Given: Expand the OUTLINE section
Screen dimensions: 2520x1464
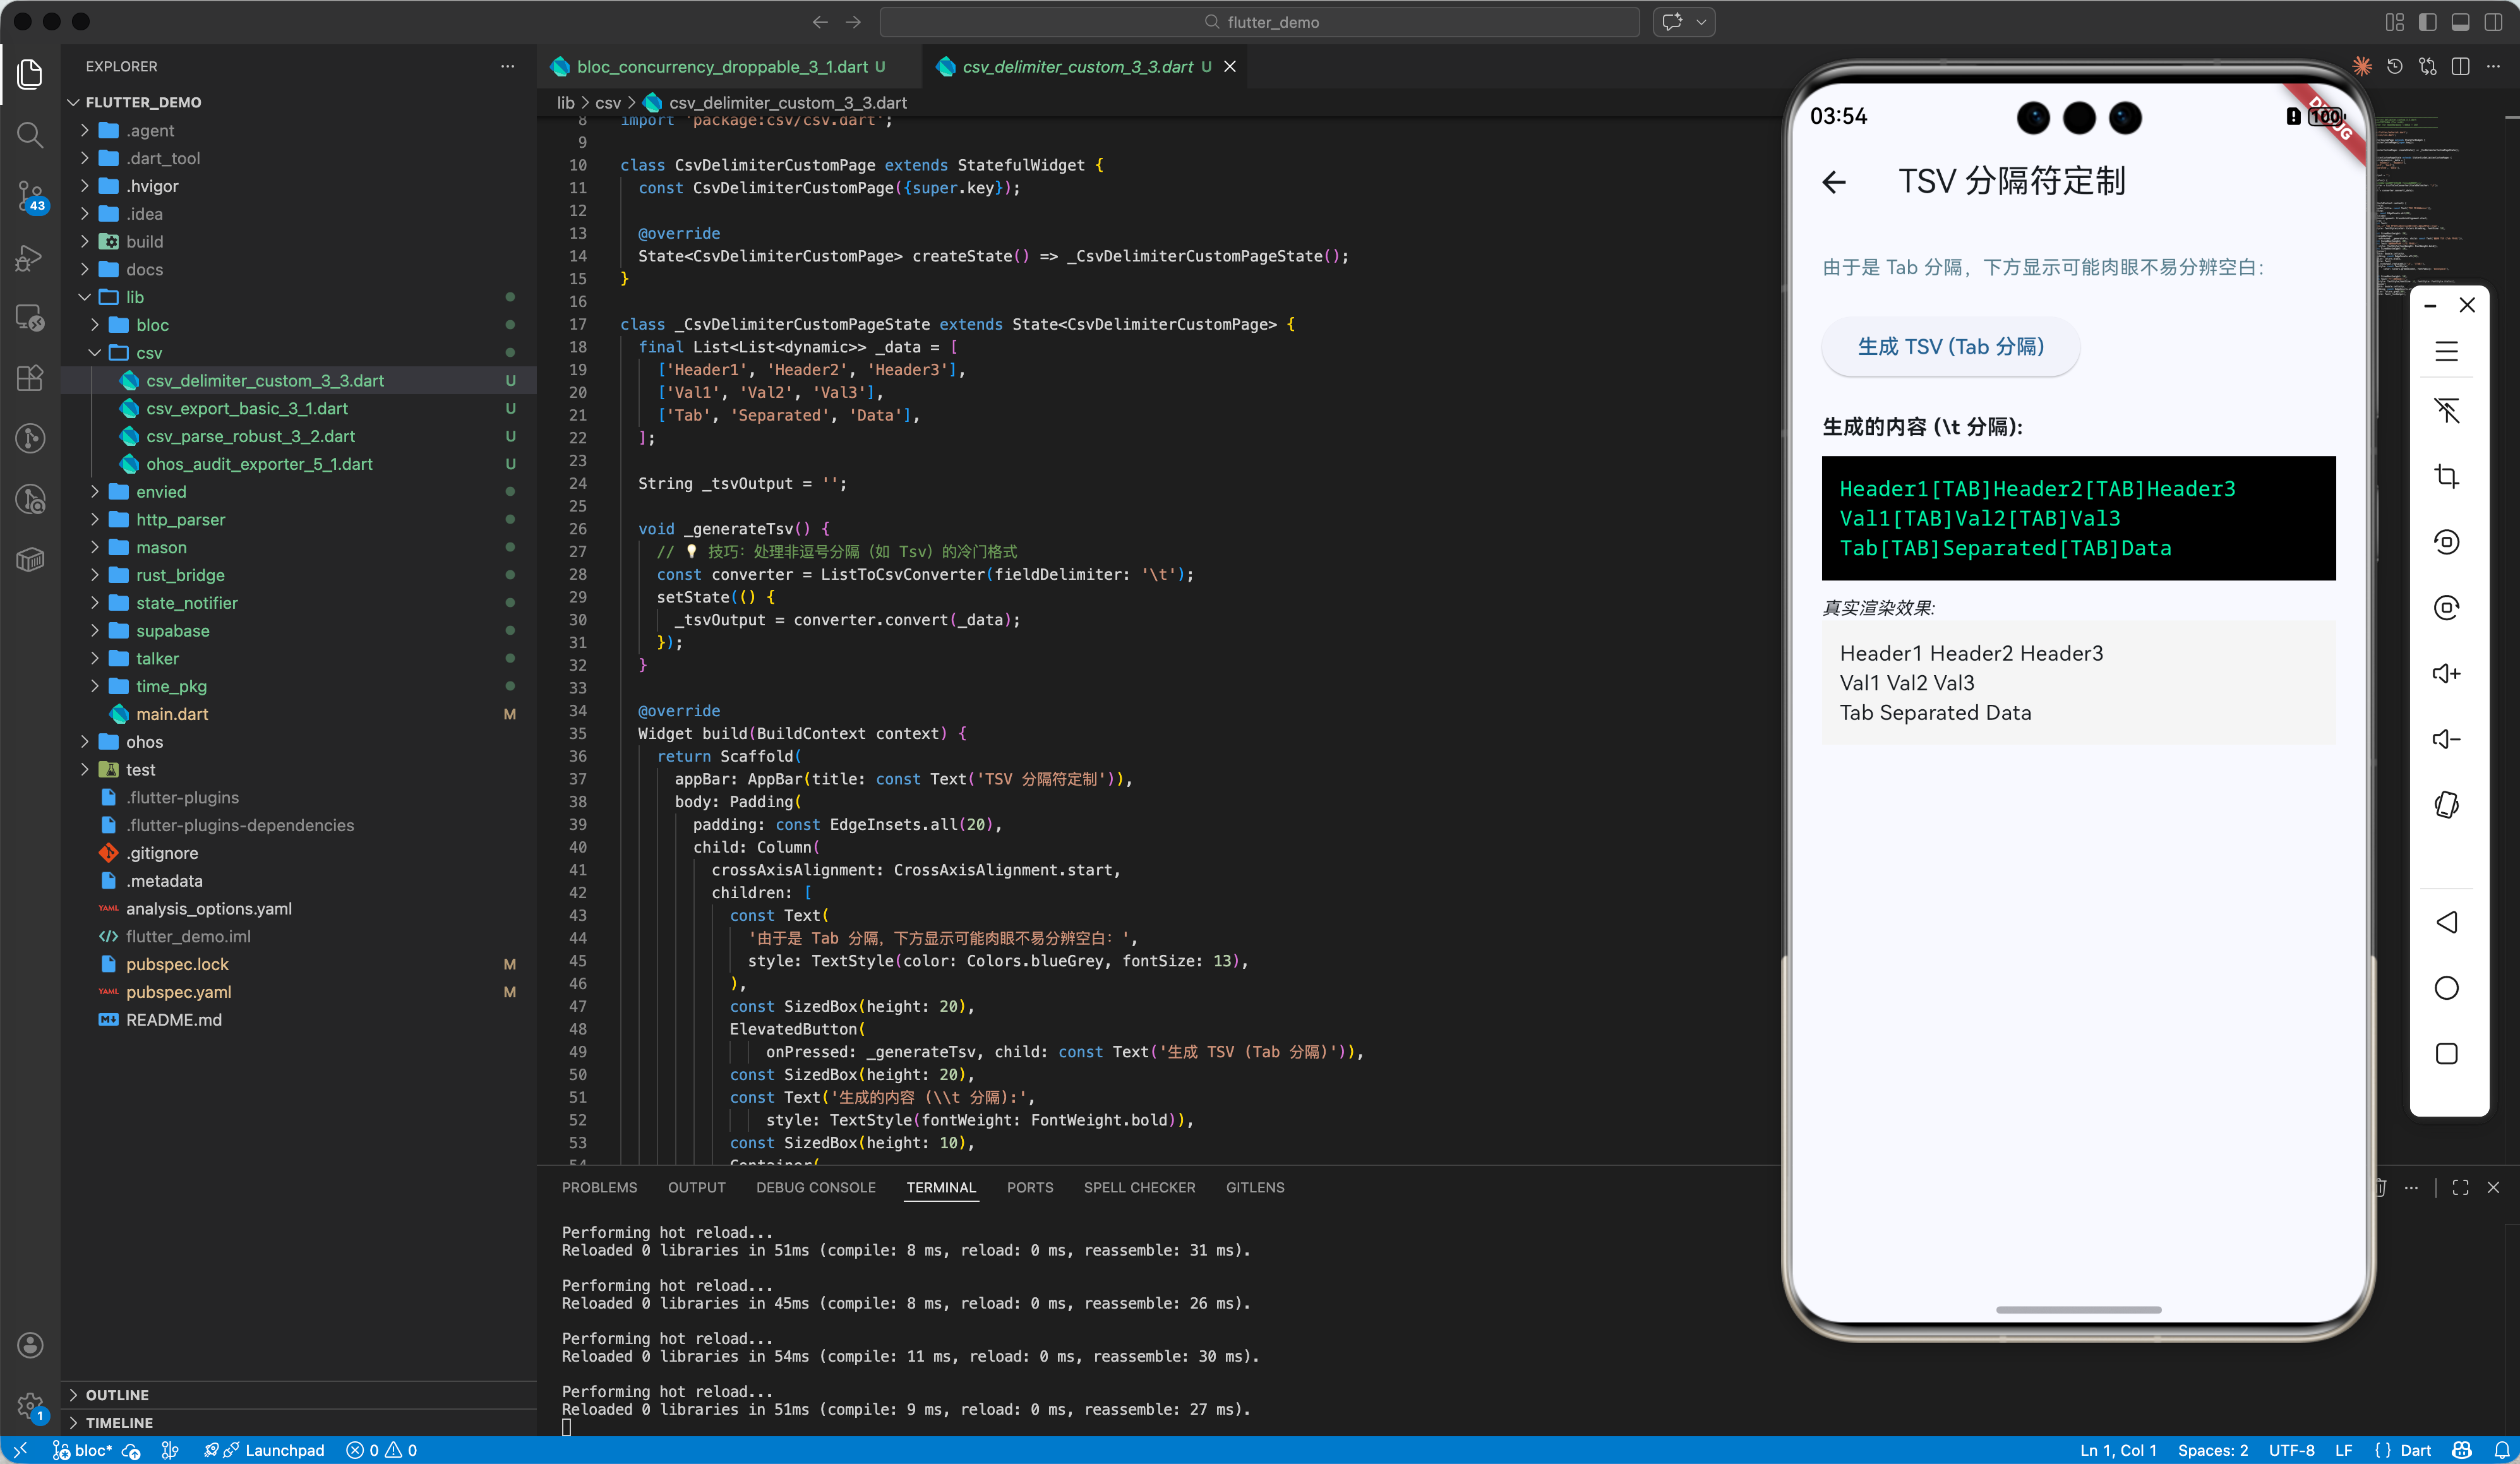Looking at the screenshot, I should point(117,1394).
